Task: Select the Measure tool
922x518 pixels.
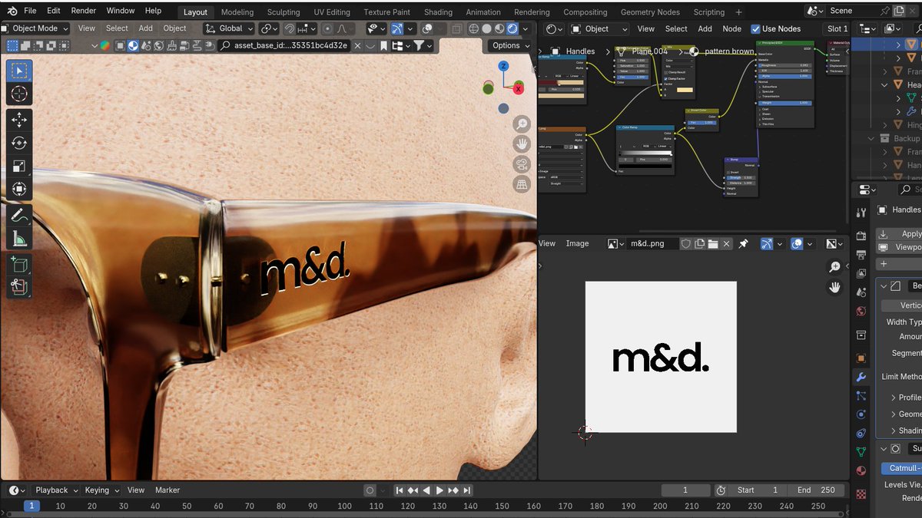Action: tap(19, 239)
